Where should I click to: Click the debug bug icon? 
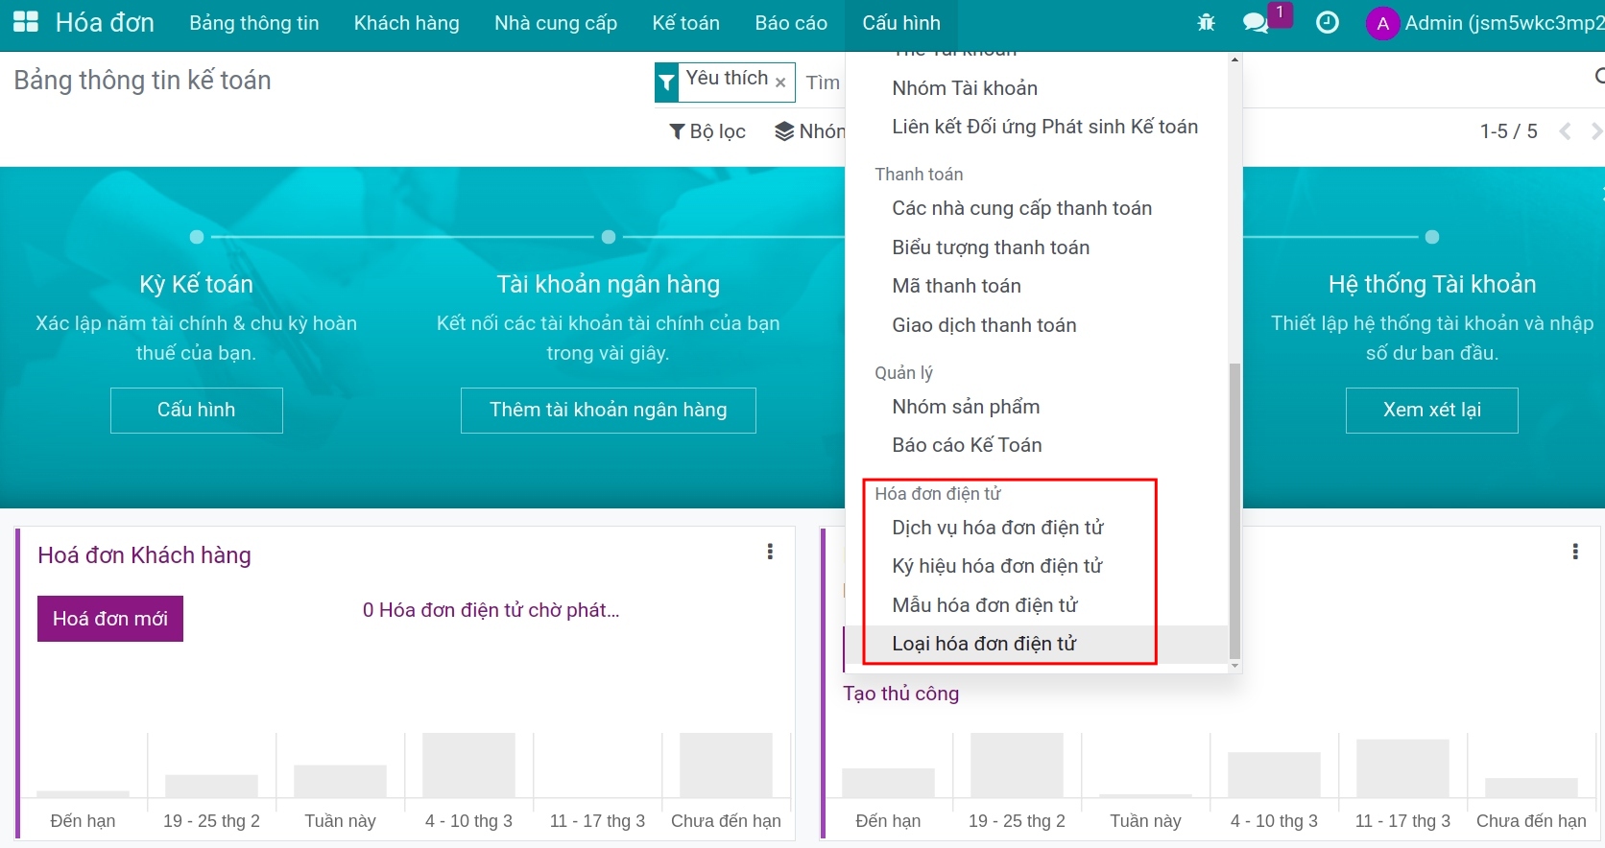1207,23
